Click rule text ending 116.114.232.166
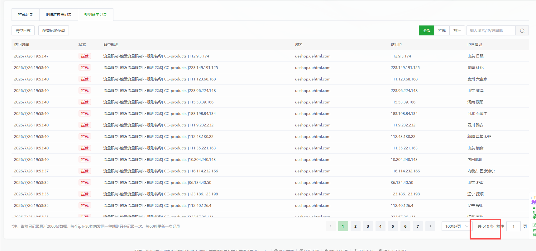Screen dimensions: 536x251 (161, 171)
